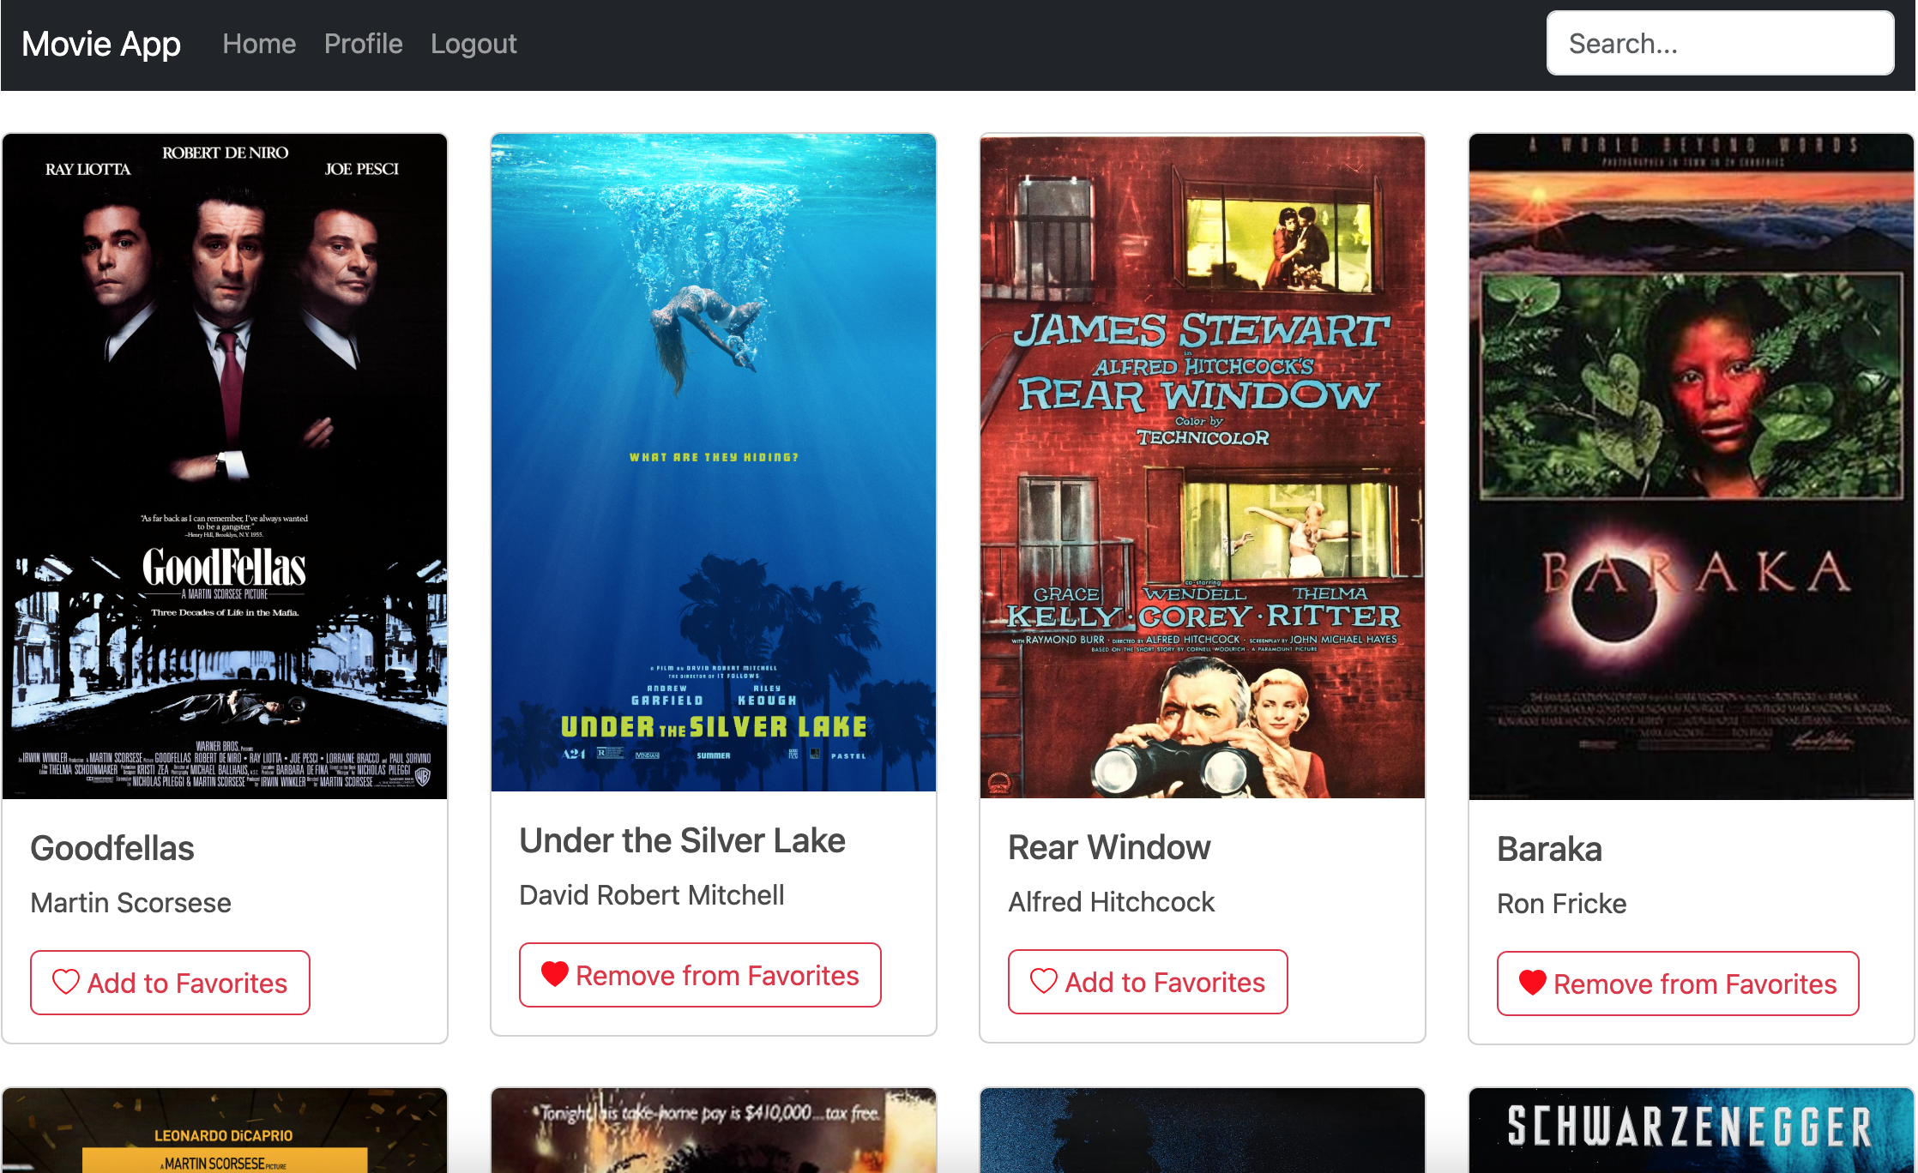Viewport: 1918px width, 1173px height.
Task: Open the Home nav link
Action: coord(259,44)
